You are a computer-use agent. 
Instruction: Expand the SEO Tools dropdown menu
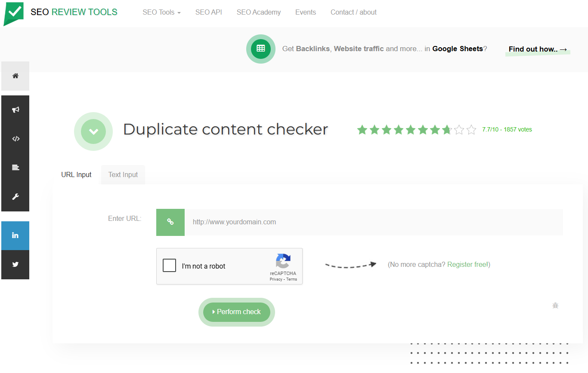tap(161, 12)
